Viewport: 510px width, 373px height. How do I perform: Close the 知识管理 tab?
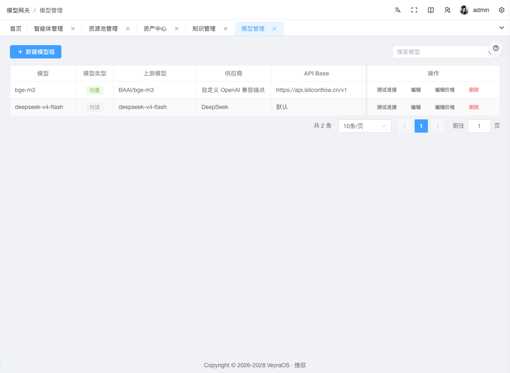point(226,29)
